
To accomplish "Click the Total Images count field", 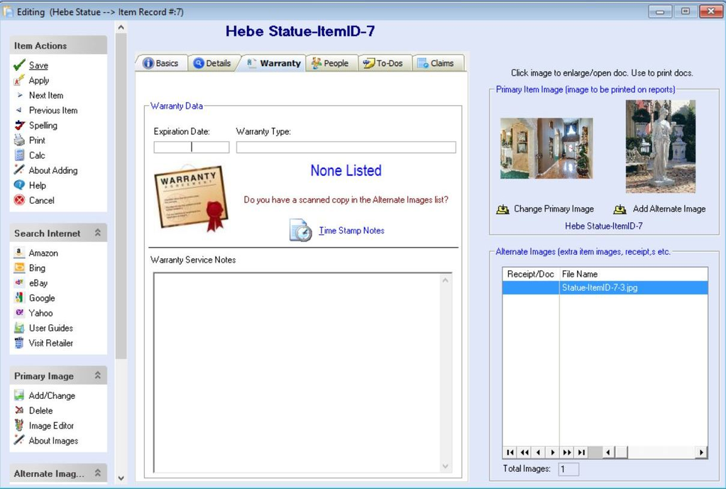I will point(568,469).
